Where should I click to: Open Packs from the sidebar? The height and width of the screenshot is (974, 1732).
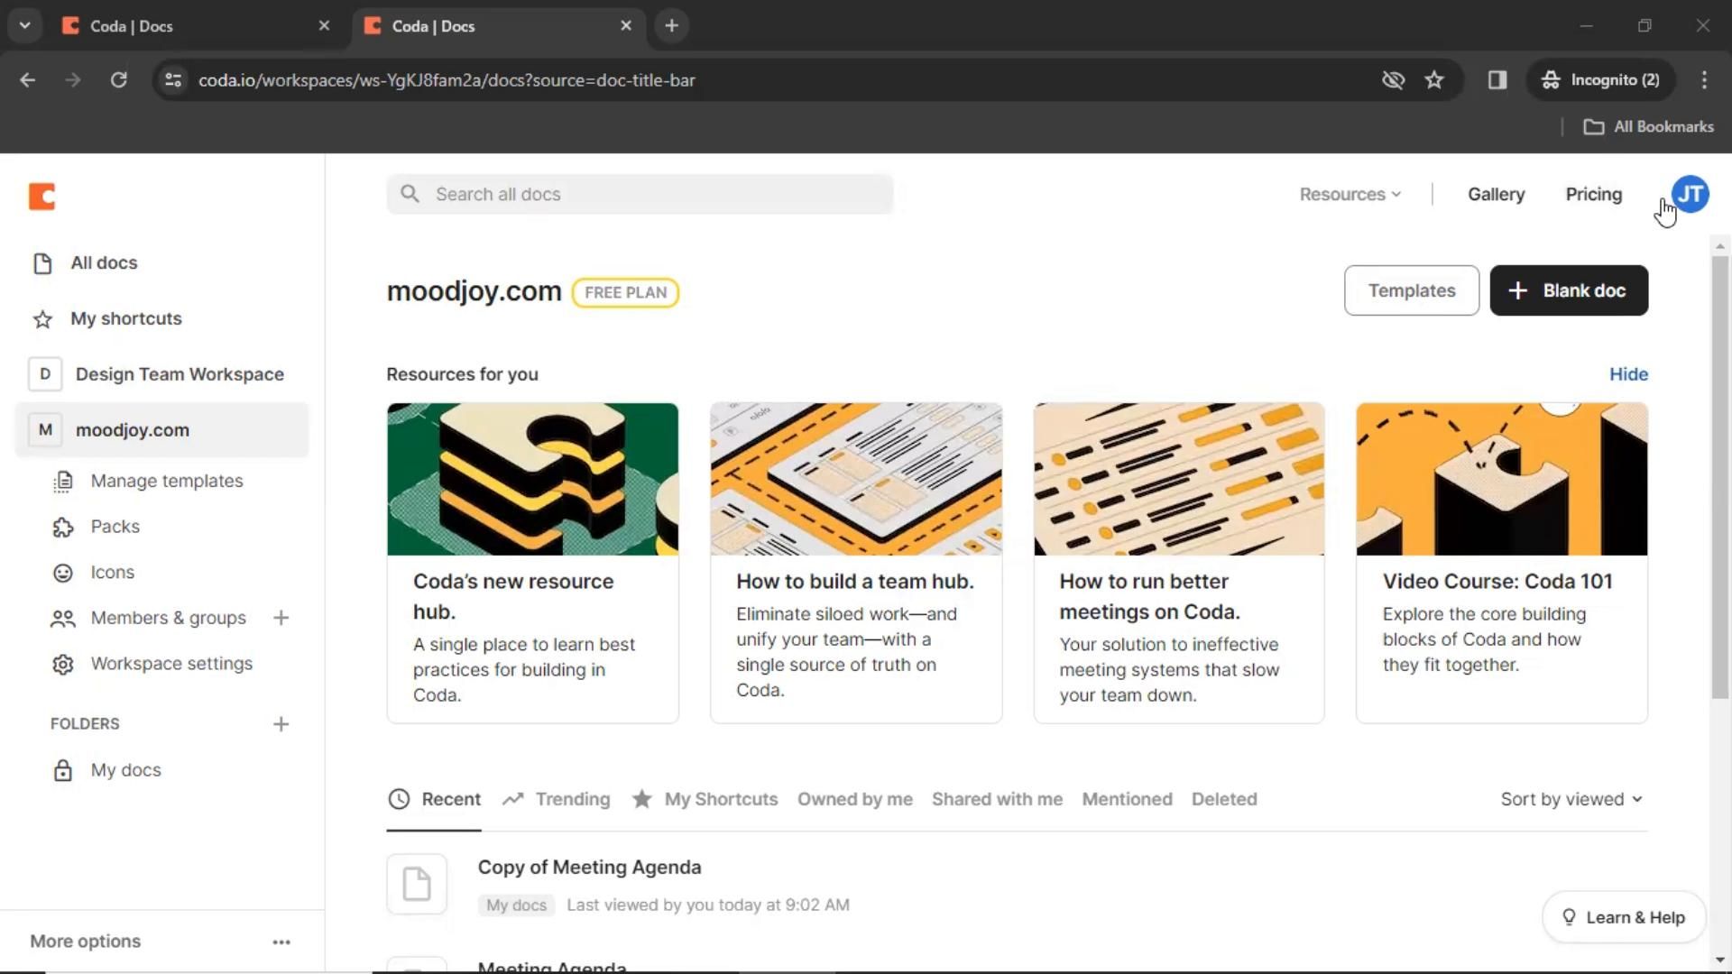(x=115, y=527)
